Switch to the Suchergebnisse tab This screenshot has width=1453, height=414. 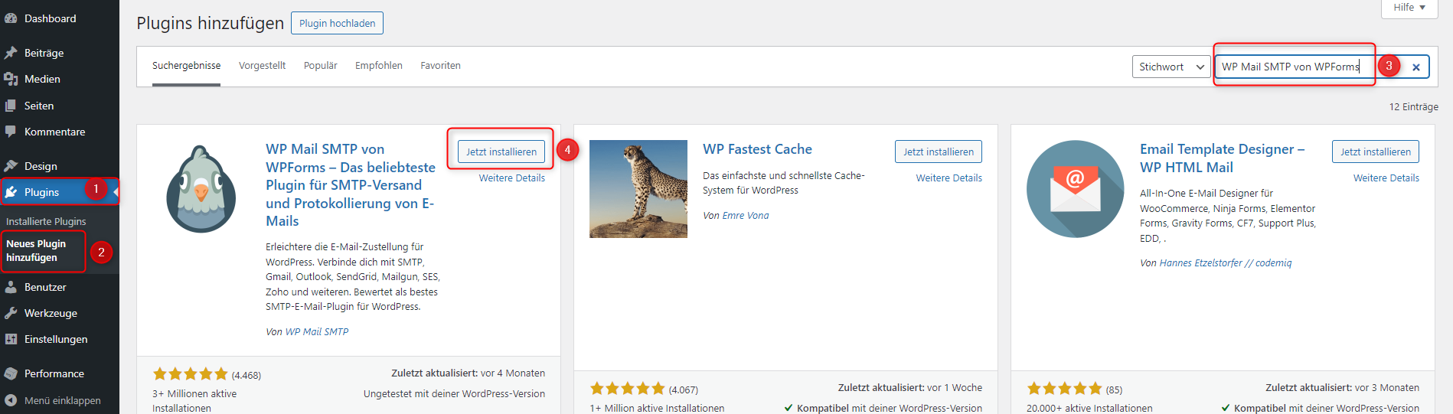click(x=186, y=66)
